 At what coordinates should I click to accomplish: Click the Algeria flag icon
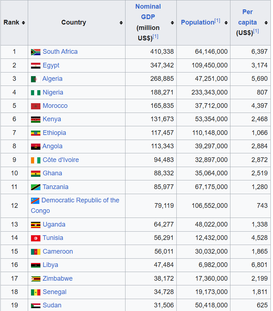pyautogui.click(x=36, y=79)
